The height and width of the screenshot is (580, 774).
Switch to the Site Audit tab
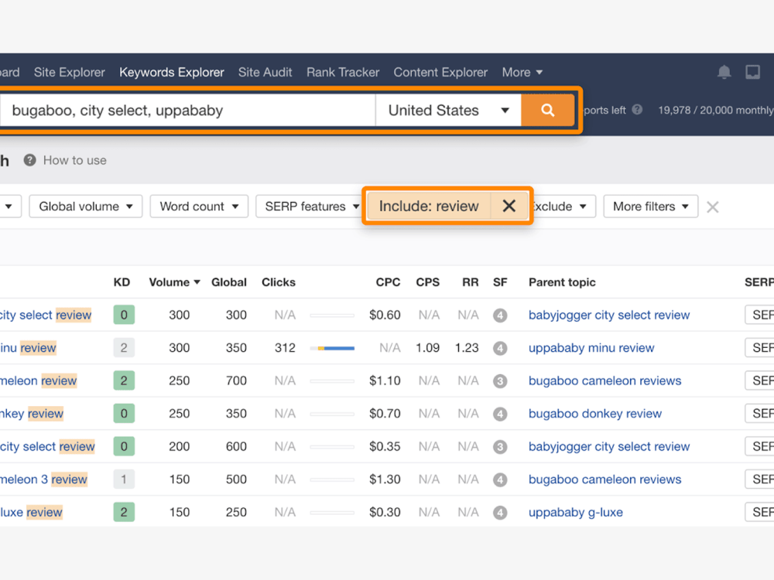[265, 73]
